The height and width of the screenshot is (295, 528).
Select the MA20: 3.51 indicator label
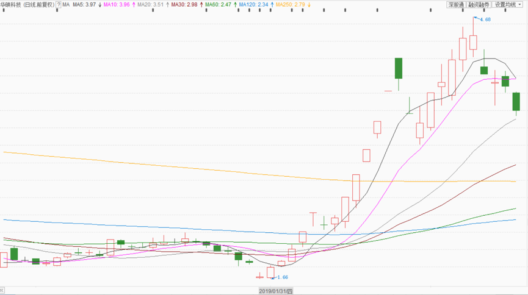click(151, 5)
